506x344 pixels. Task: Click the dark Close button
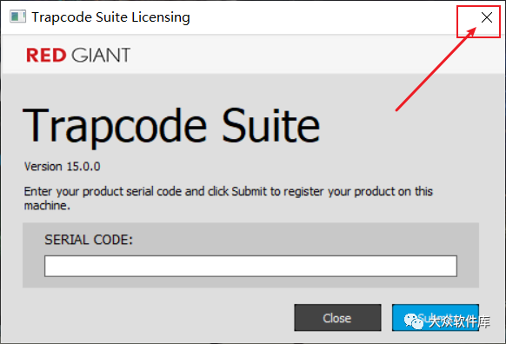point(337,318)
